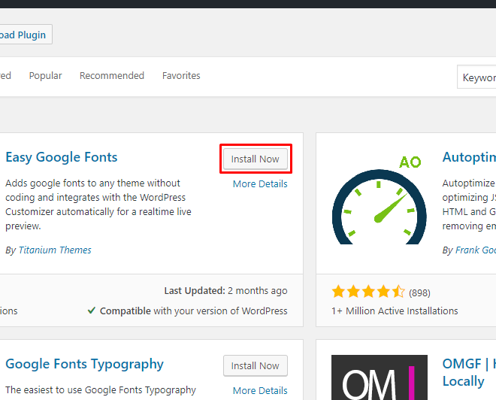
Task: Click the Autoptimize speedometer icon
Action: point(380,199)
